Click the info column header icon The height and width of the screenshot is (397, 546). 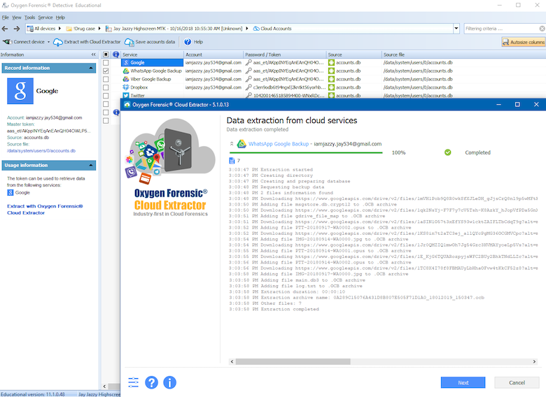116,55
